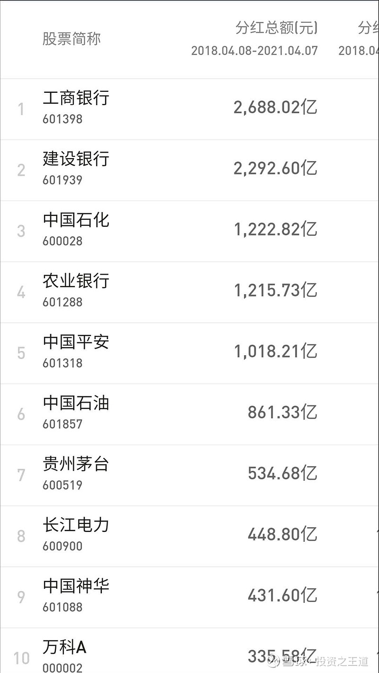Tap the 861.33亿 dividend total
Viewport: 379px width, 673px height.
[282, 413]
